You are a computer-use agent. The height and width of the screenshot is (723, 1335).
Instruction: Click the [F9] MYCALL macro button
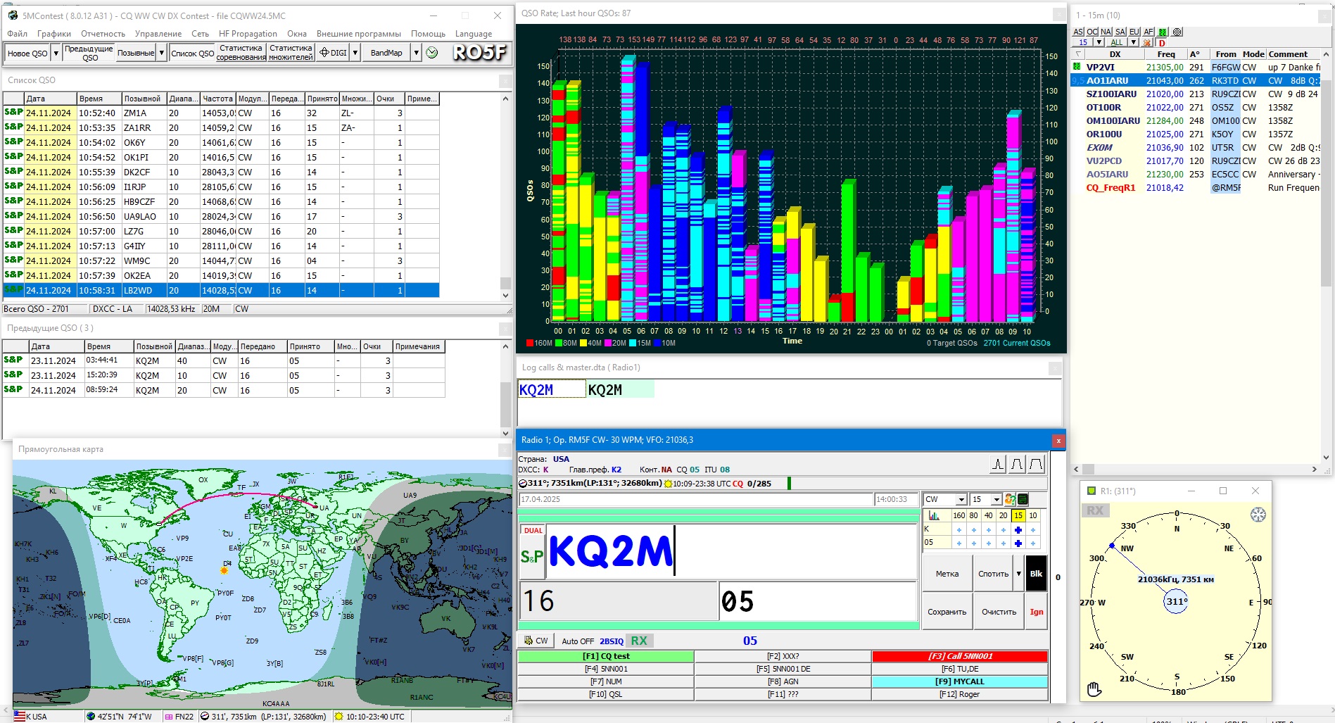pyautogui.click(x=959, y=681)
